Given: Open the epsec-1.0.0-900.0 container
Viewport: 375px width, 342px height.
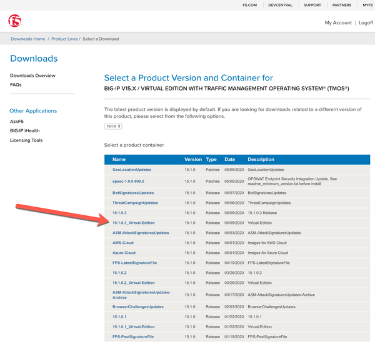Looking at the screenshot, I should [x=128, y=181].
